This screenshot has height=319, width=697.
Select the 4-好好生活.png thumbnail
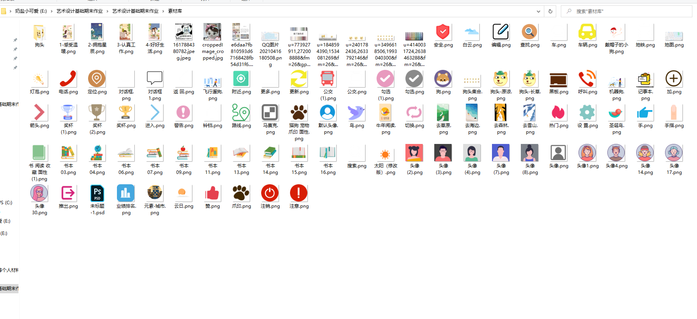pyautogui.click(x=155, y=32)
